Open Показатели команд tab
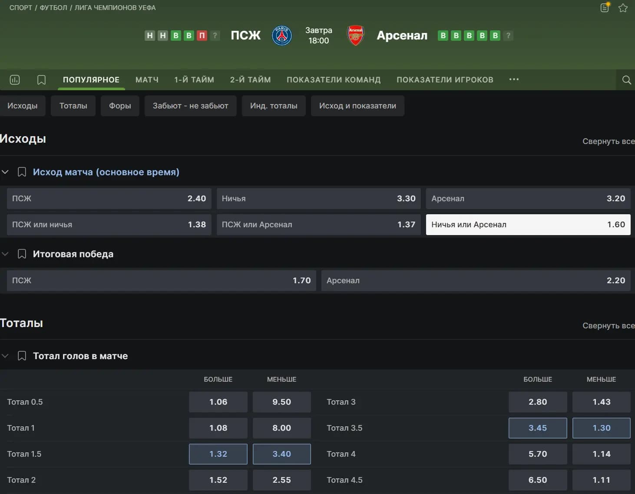This screenshot has width=635, height=494. point(334,80)
